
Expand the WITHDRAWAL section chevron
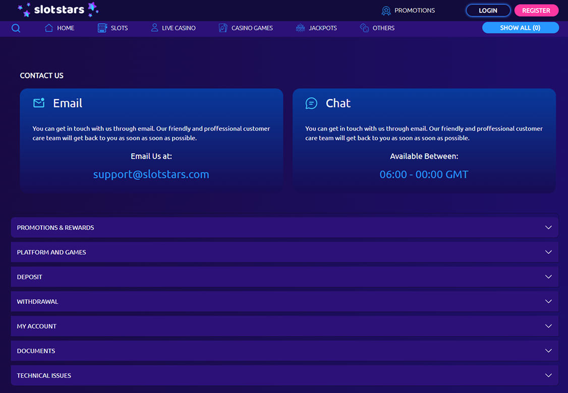click(x=548, y=301)
